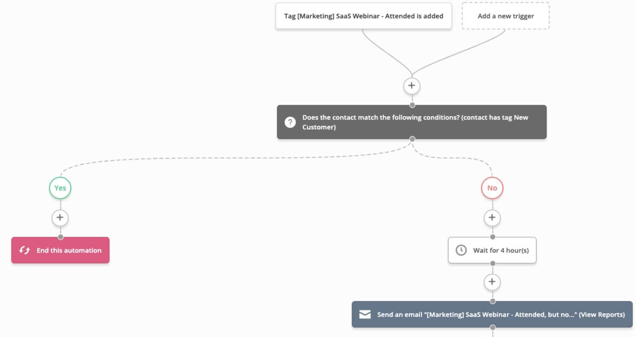Open View Reports for the email

tap(602, 315)
